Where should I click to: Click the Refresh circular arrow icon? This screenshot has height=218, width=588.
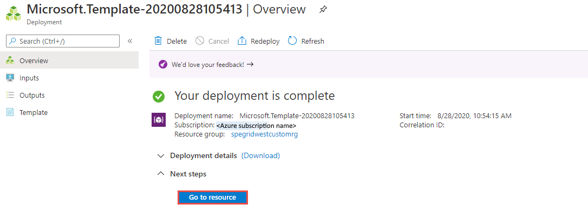click(x=292, y=41)
